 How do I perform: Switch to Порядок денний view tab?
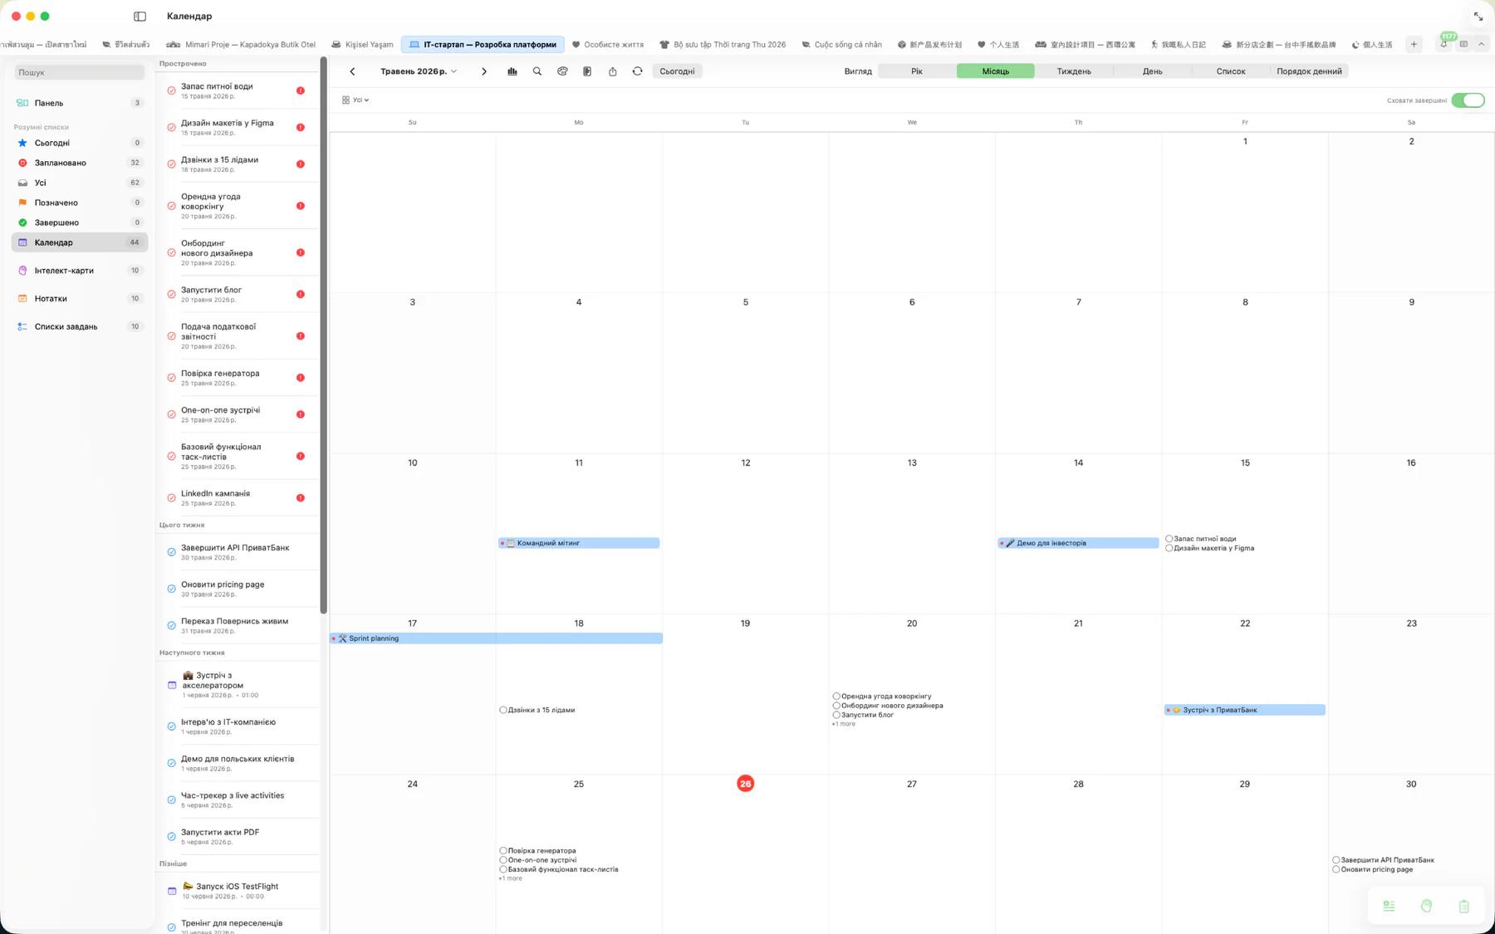tap(1309, 71)
